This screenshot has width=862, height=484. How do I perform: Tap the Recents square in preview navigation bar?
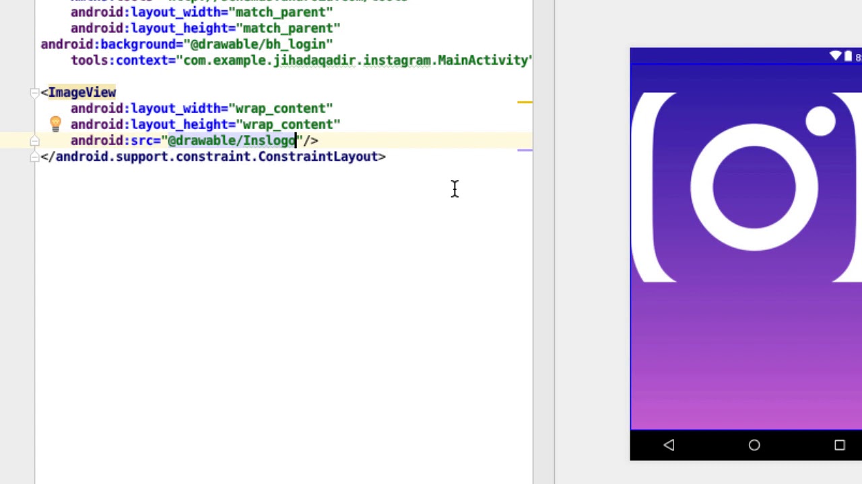839,445
